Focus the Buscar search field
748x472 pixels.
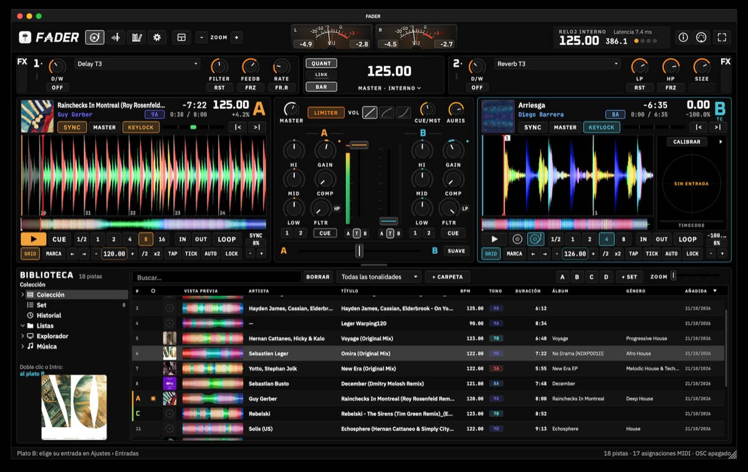coord(216,277)
